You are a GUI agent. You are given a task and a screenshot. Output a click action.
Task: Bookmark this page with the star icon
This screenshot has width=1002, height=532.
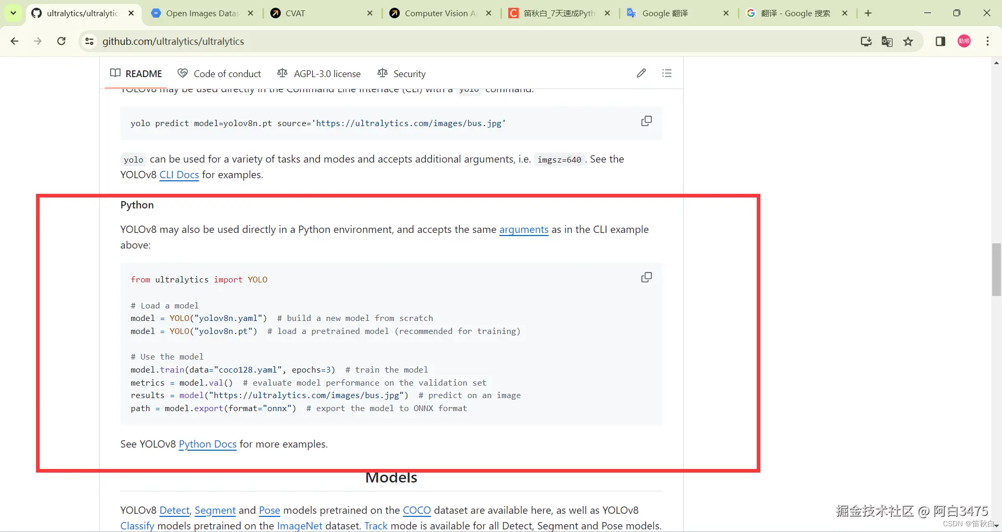pyautogui.click(x=908, y=41)
